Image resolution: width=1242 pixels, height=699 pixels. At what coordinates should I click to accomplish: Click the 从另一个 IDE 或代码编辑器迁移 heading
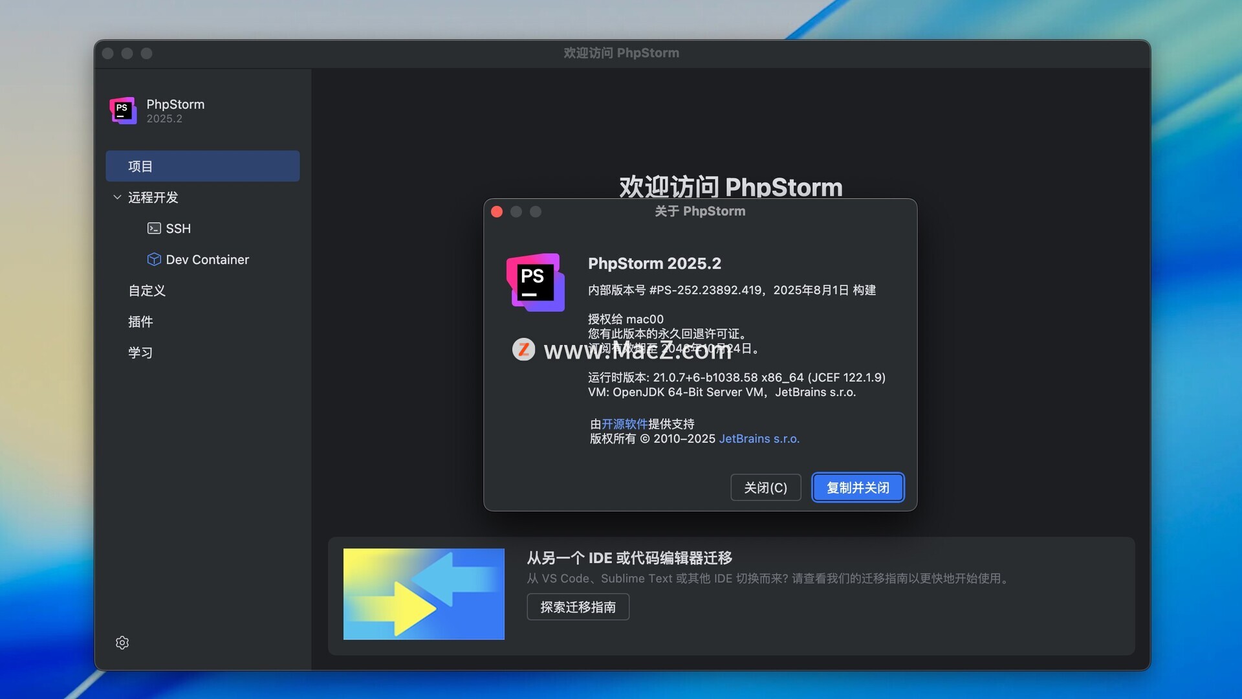(x=629, y=558)
